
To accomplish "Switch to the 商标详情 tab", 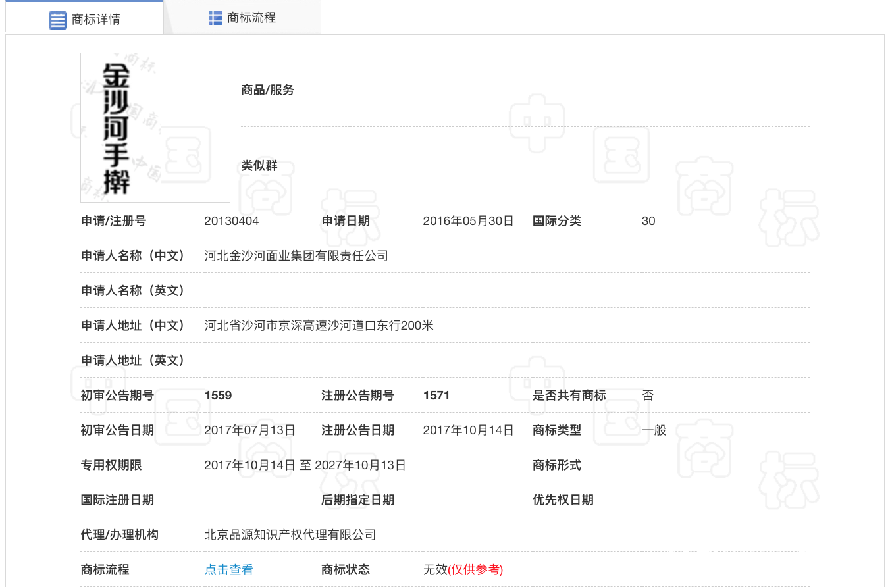I will point(84,18).
